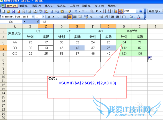Click the Cut scissors icon

point(52,11)
